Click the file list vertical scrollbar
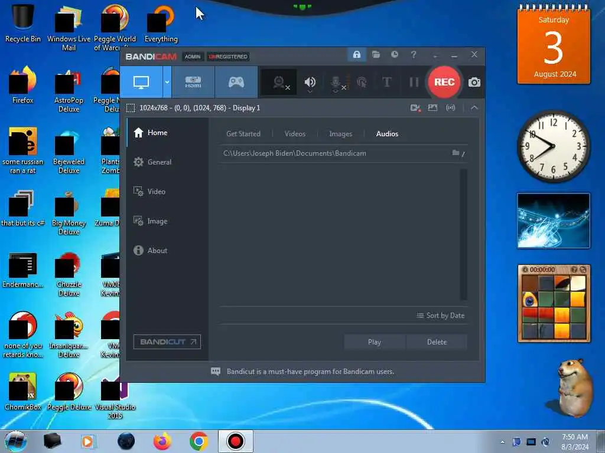This screenshot has width=605, height=453. pos(463,234)
